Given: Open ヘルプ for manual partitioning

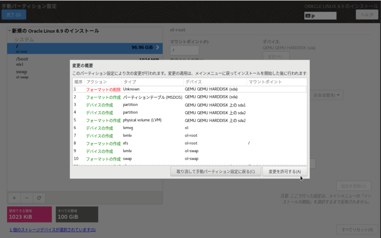Looking at the screenshot, I should (367, 14).
